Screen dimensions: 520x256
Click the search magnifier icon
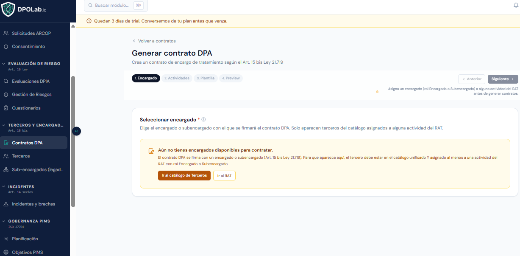click(x=90, y=6)
